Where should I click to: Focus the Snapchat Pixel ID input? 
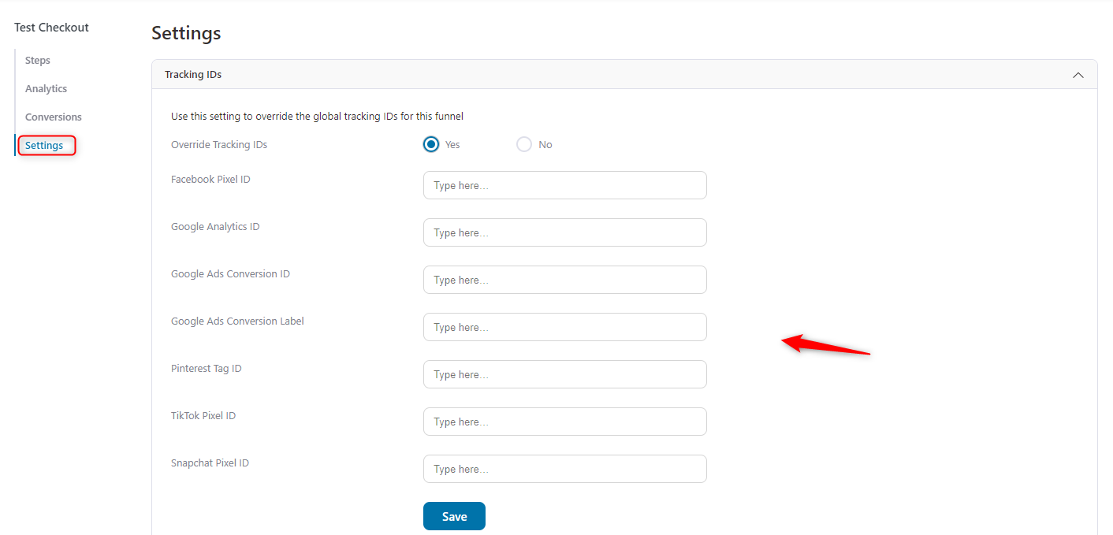pos(565,469)
